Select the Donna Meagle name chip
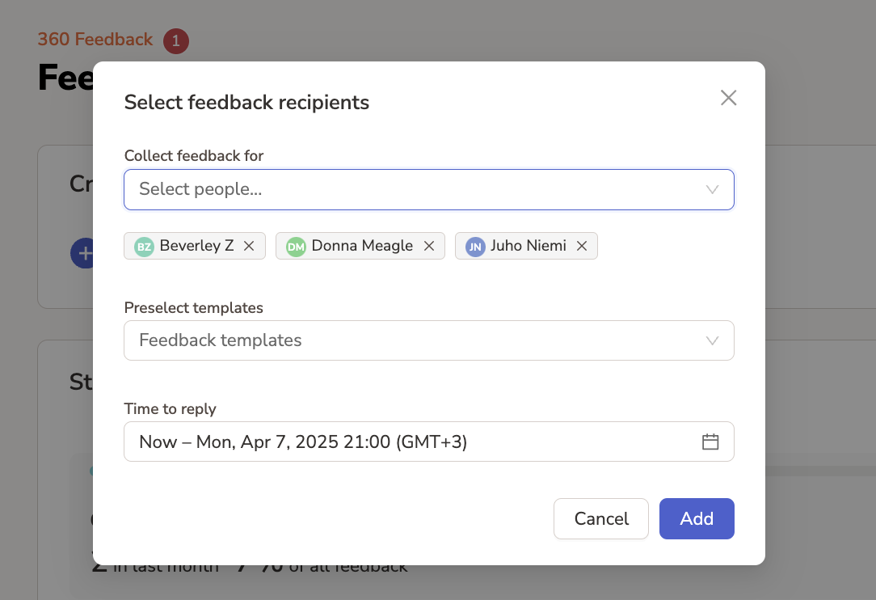The height and width of the screenshot is (600, 876). (361, 246)
